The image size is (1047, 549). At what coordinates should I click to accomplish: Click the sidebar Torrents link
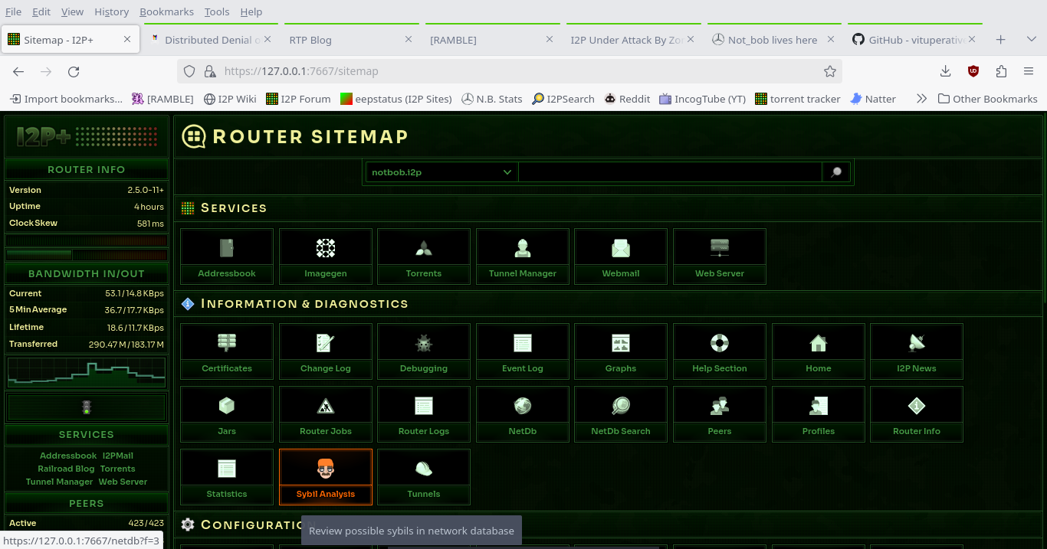point(117,469)
